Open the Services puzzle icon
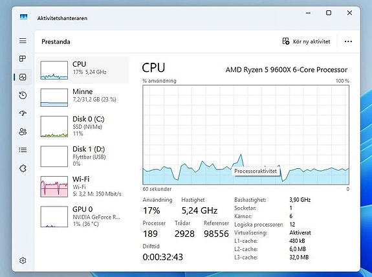This screenshot has width=372, height=277. click(23, 168)
